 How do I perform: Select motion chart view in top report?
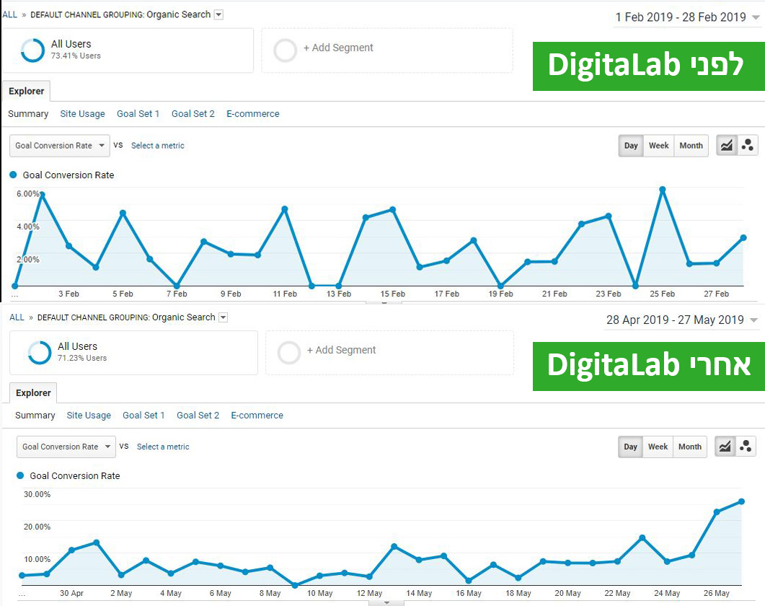(748, 146)
